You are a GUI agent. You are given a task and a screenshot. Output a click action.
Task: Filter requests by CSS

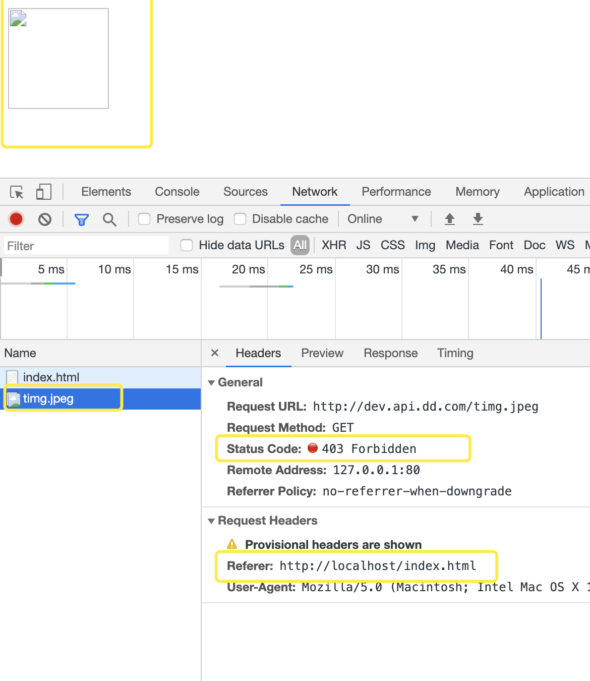[393, 245]
